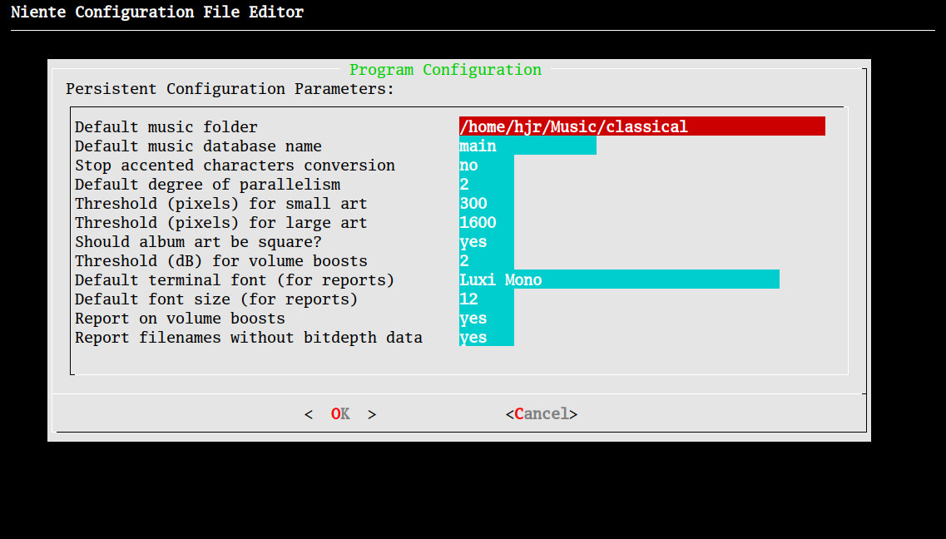Screen dimensions: 946x539
Task: Click the Default music folder path field
Action: [641, 126]
